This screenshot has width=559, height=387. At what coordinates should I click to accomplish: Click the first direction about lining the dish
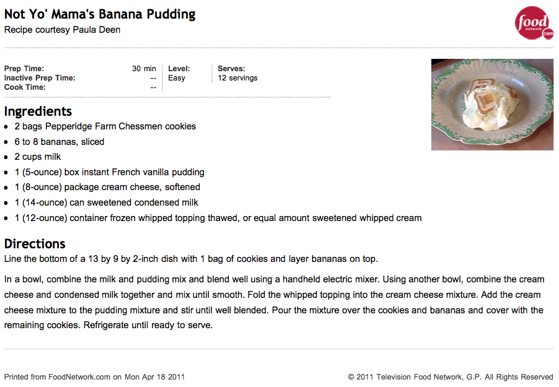coord(191,259)
